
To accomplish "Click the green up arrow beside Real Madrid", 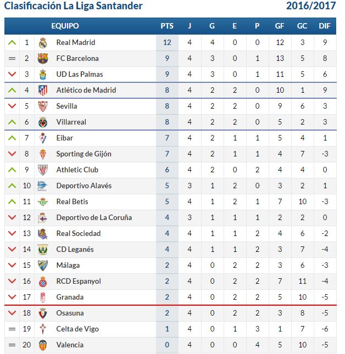I will point(12,42).
